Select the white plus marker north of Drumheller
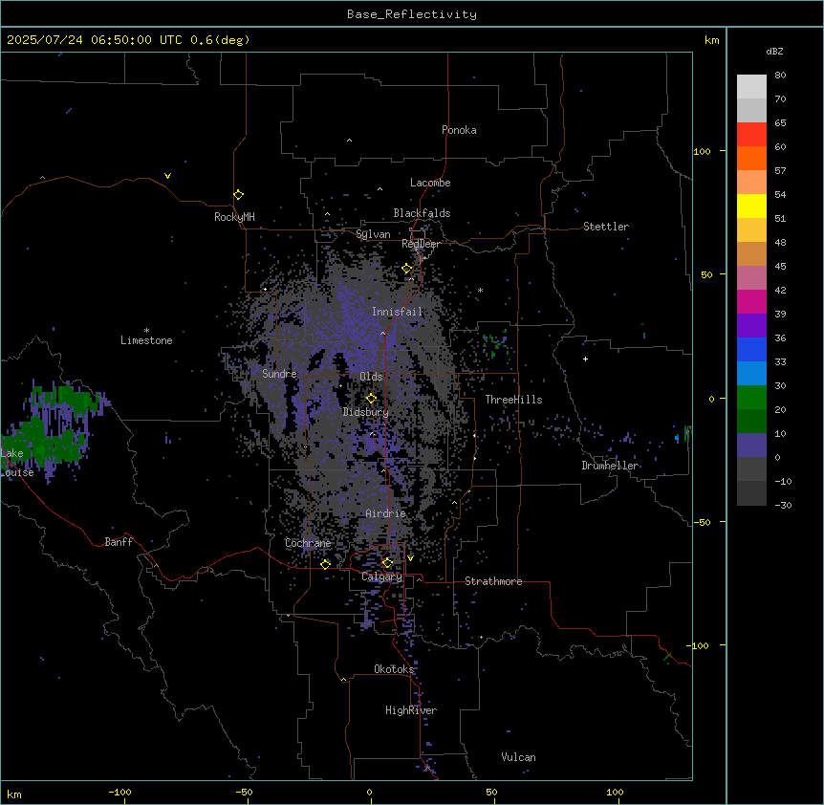This screenshot has height=805, width=824. pos(585,359)
